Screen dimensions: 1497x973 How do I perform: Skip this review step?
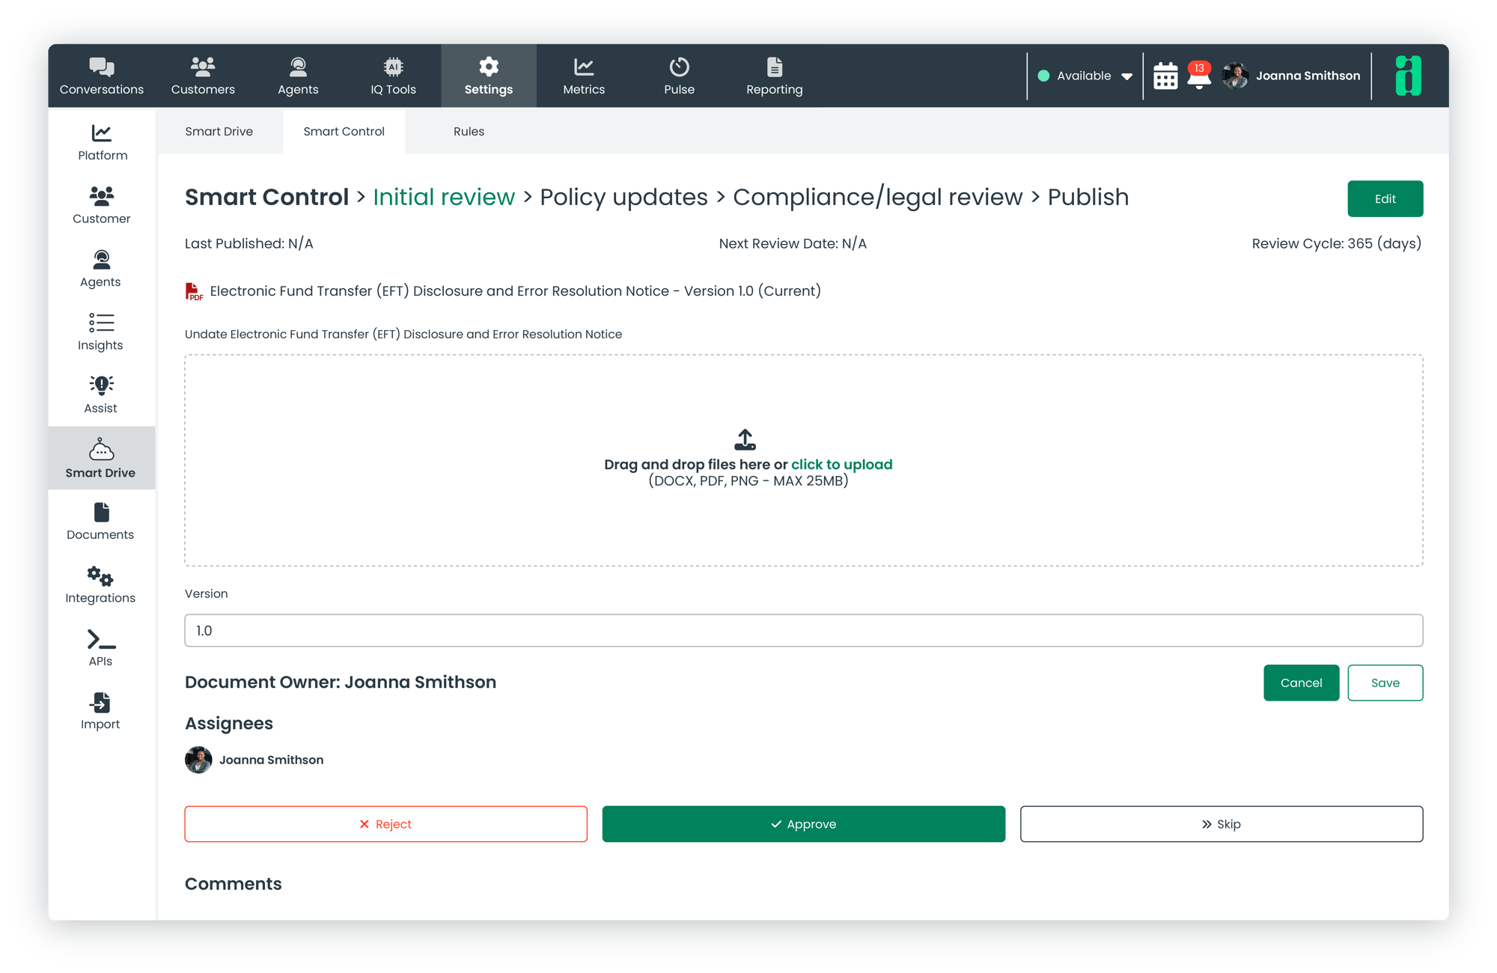pyautogui.click(x=1221, y=824)
